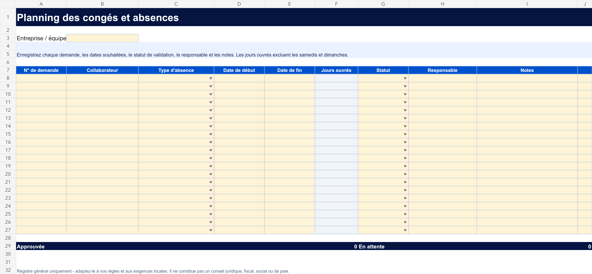This screenshot has height=274, width=592.
Task: Select the 'Jours ouvrés' header cell
Action: tap(336, 70)
